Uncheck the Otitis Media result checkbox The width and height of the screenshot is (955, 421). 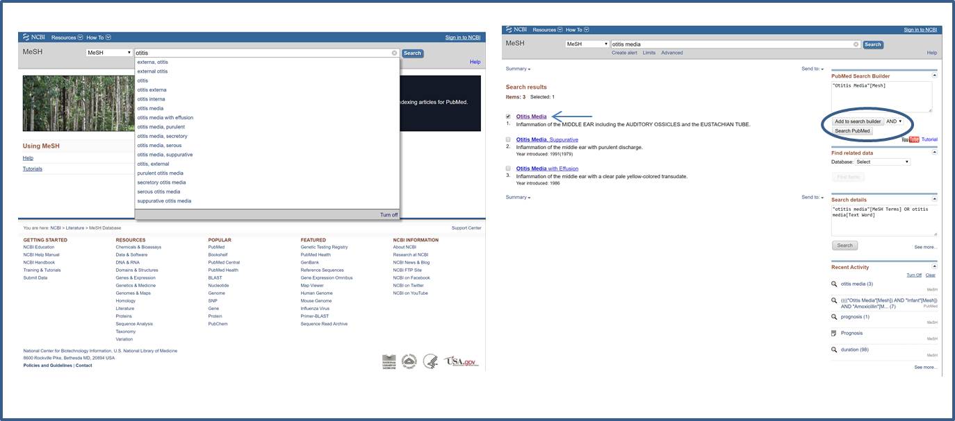click(508, 116)
